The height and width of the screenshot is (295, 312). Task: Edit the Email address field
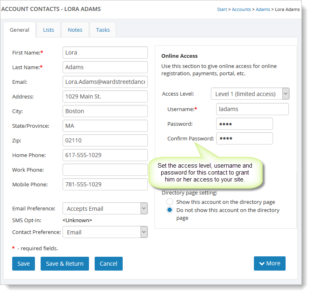coord(105,82)
